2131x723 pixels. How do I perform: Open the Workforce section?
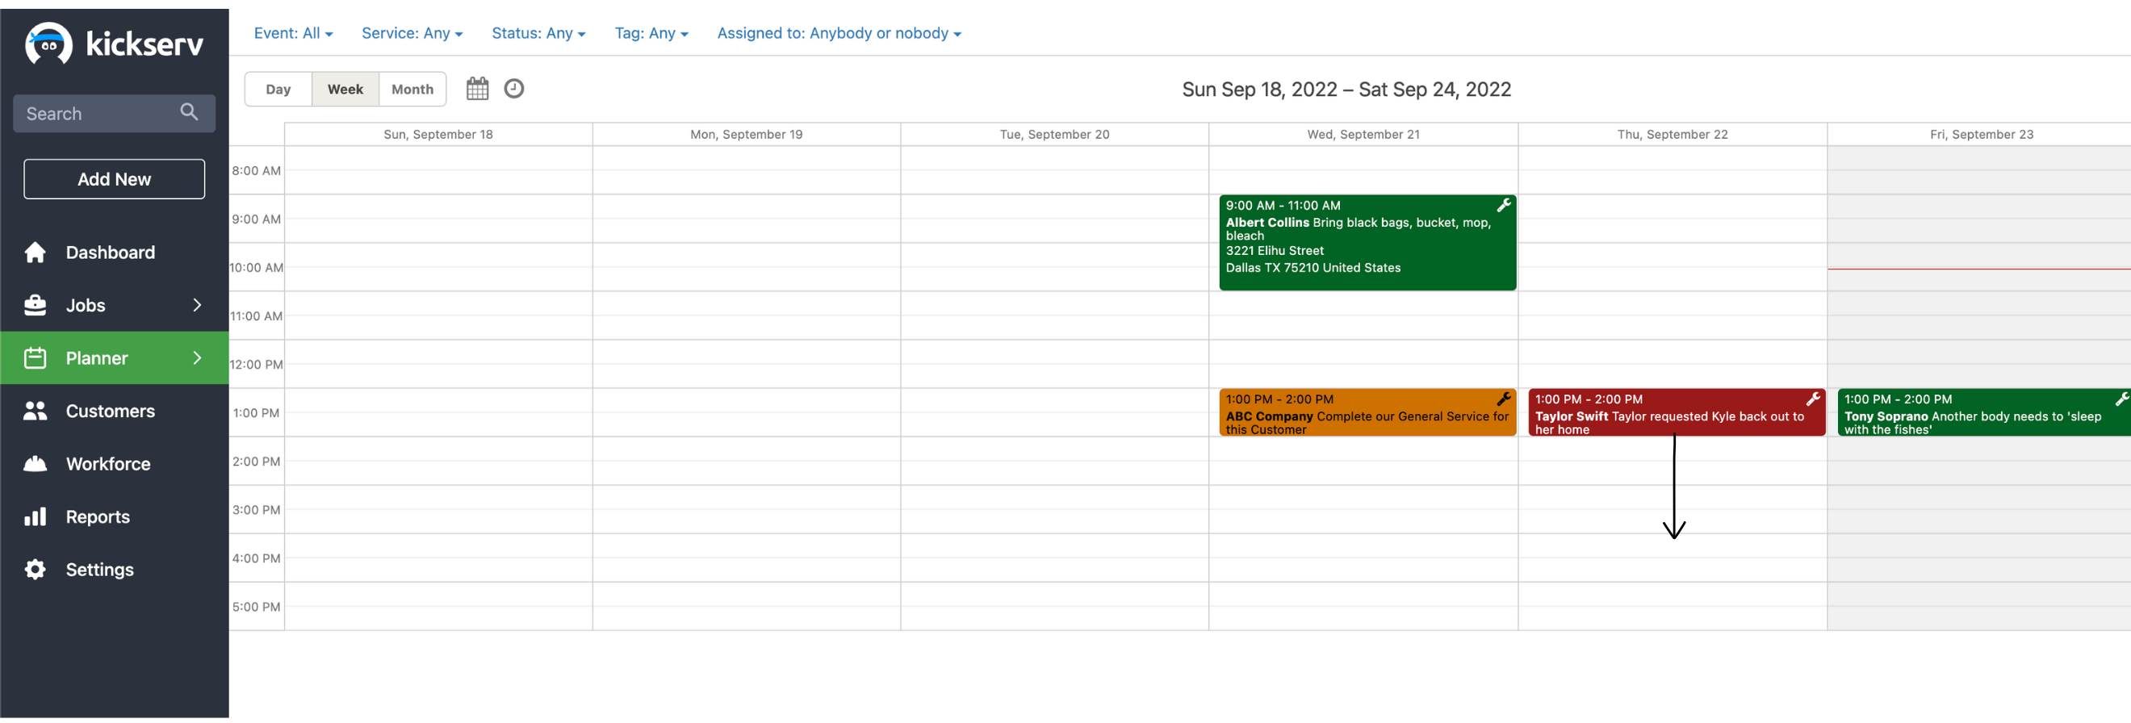107,463
